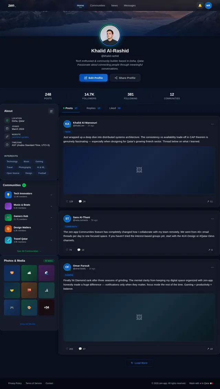Switch to the Liked tab
Image resolution: width=220 pixels, height=389 pixels.
tap(115, 108)
